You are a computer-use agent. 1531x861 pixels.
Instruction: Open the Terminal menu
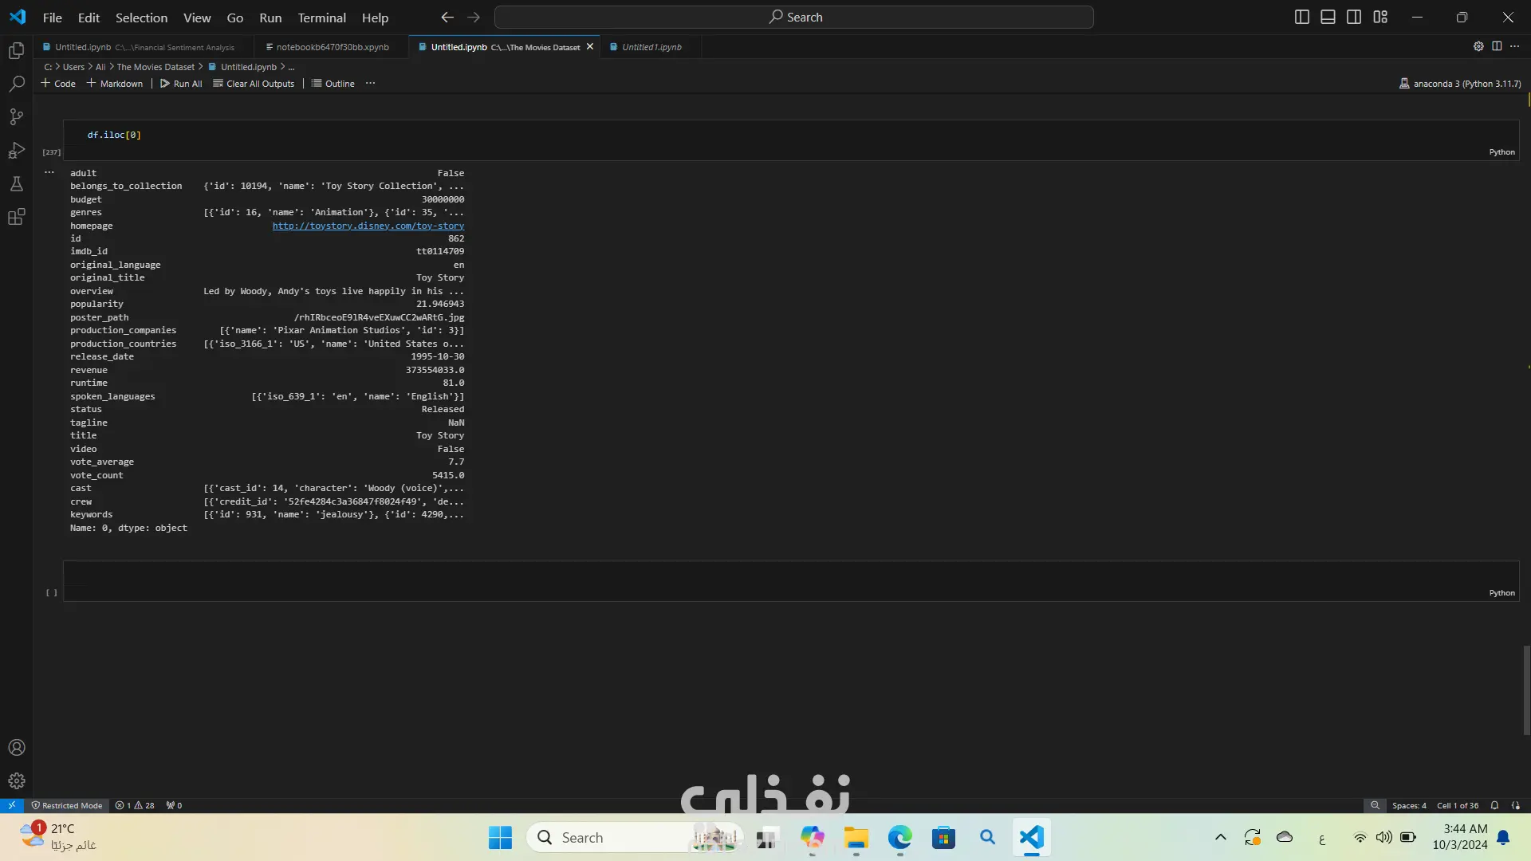coord(321,18)
